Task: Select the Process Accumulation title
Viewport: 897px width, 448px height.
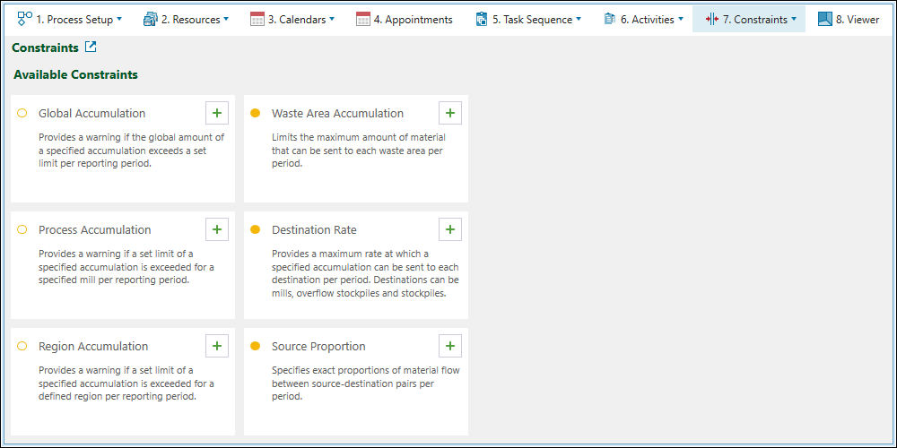Action: [95, 229]
